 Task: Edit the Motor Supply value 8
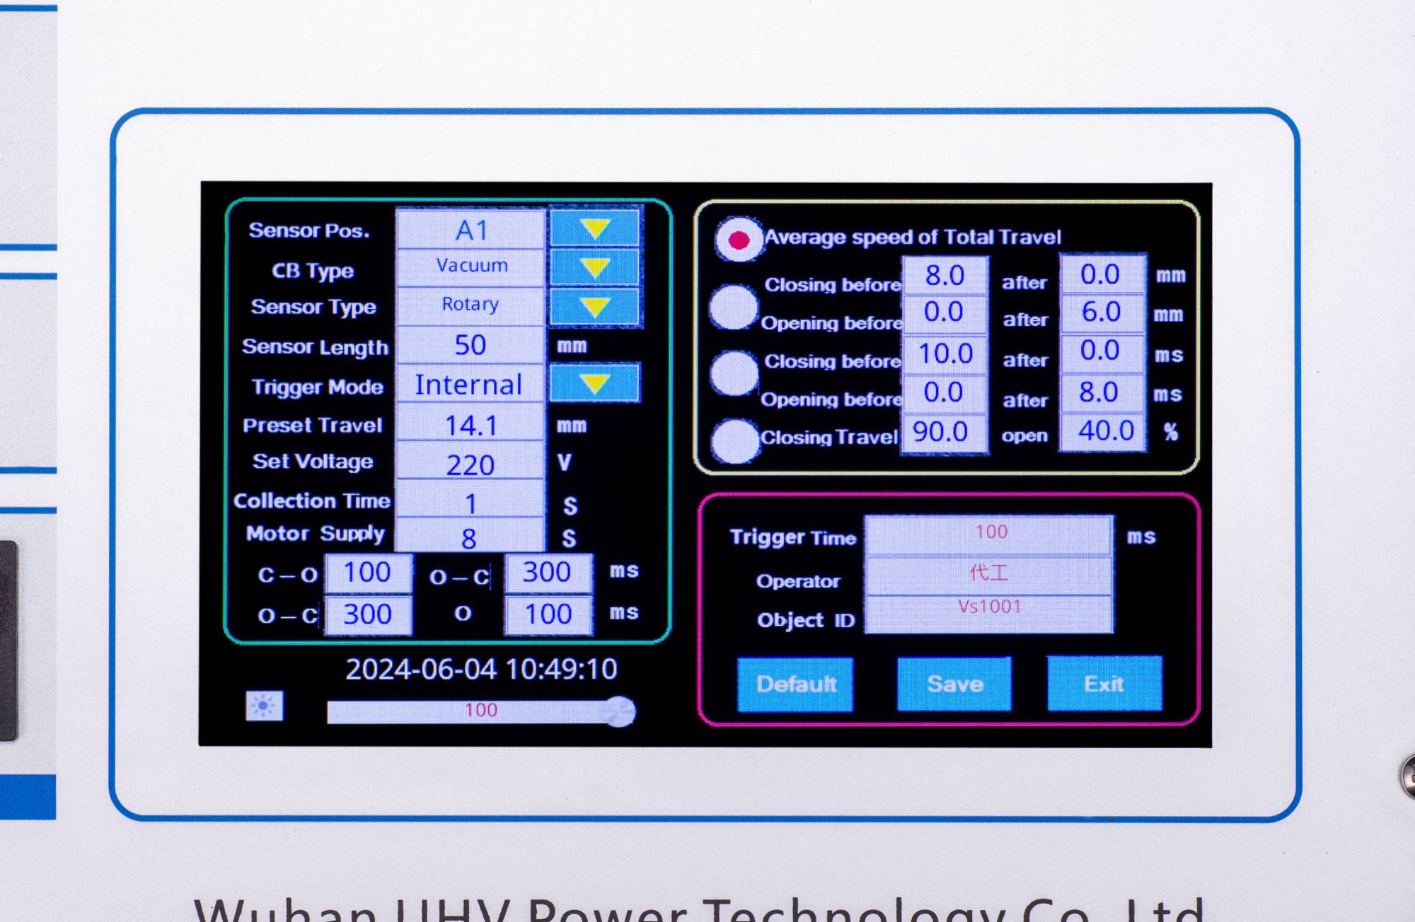[470, 535]
